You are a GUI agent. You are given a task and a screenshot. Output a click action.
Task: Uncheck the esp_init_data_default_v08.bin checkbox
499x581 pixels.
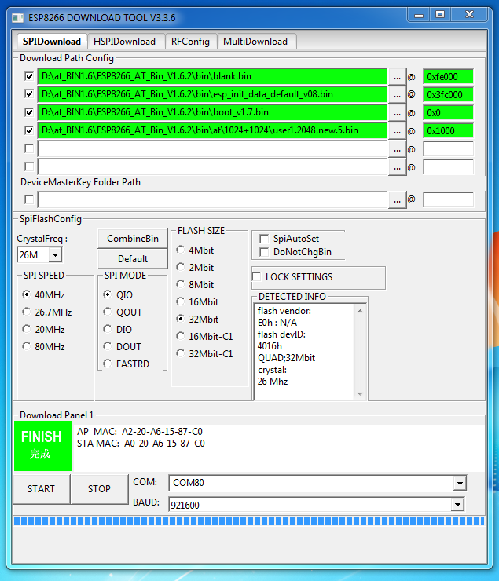pos(29,93)
